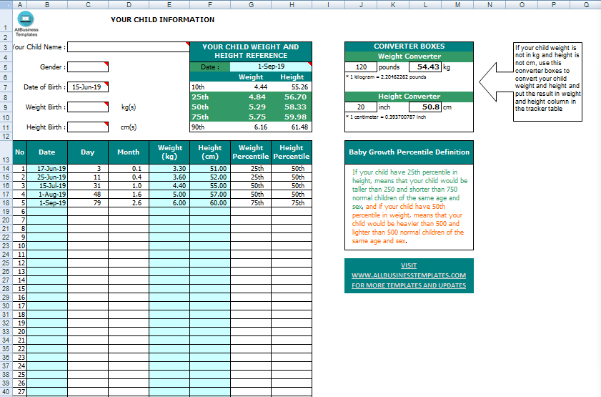Click the Day column header in table

click(x=88, y=152)
